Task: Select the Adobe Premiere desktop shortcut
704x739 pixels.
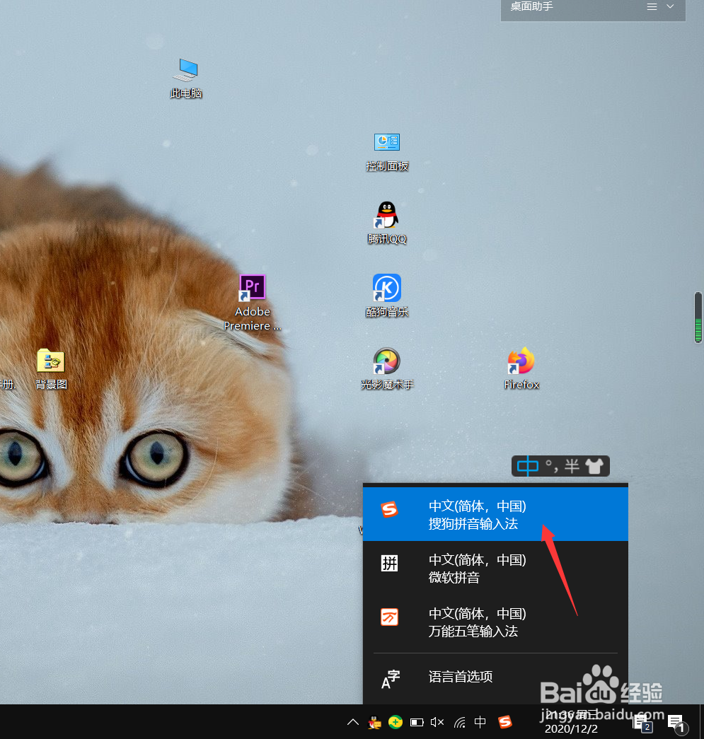Action: [x=253, y=303]
